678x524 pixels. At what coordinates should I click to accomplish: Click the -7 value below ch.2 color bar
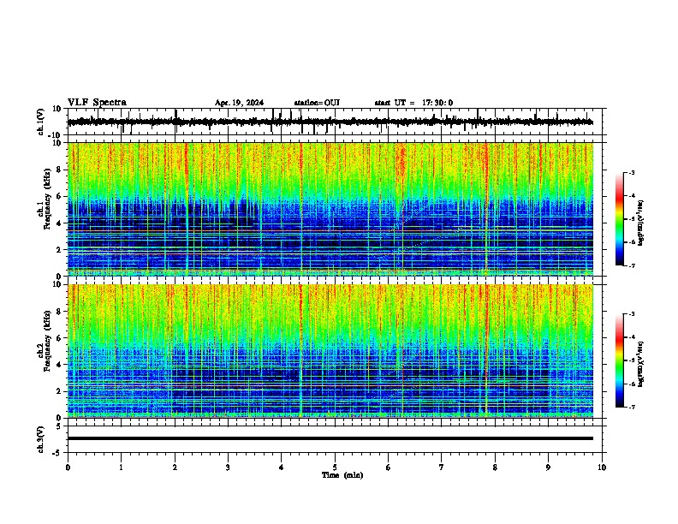tap(631, 407)
